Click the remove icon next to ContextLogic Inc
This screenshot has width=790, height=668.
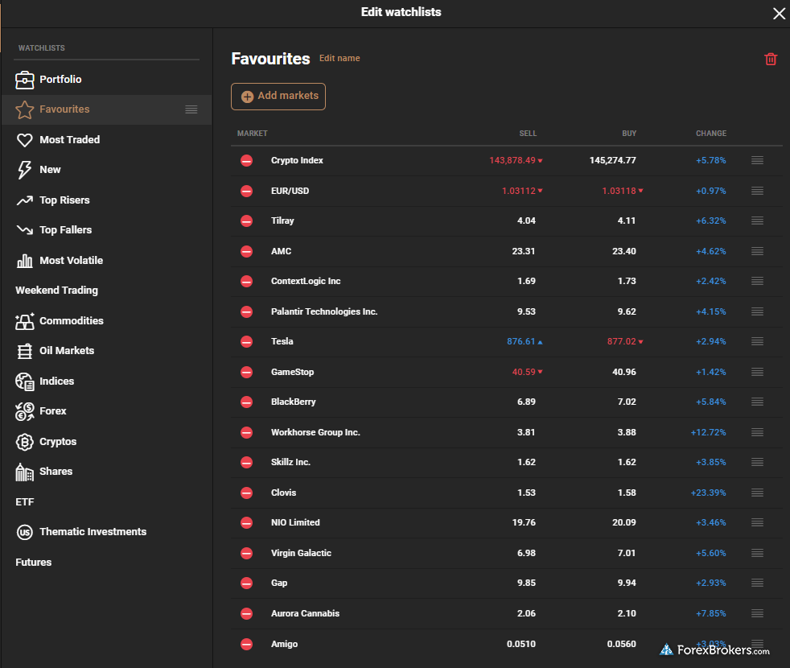[246, 282]
